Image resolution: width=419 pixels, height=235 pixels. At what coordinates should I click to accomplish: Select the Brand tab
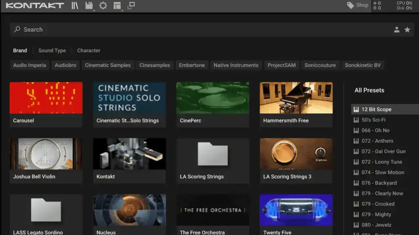point(20,51)
